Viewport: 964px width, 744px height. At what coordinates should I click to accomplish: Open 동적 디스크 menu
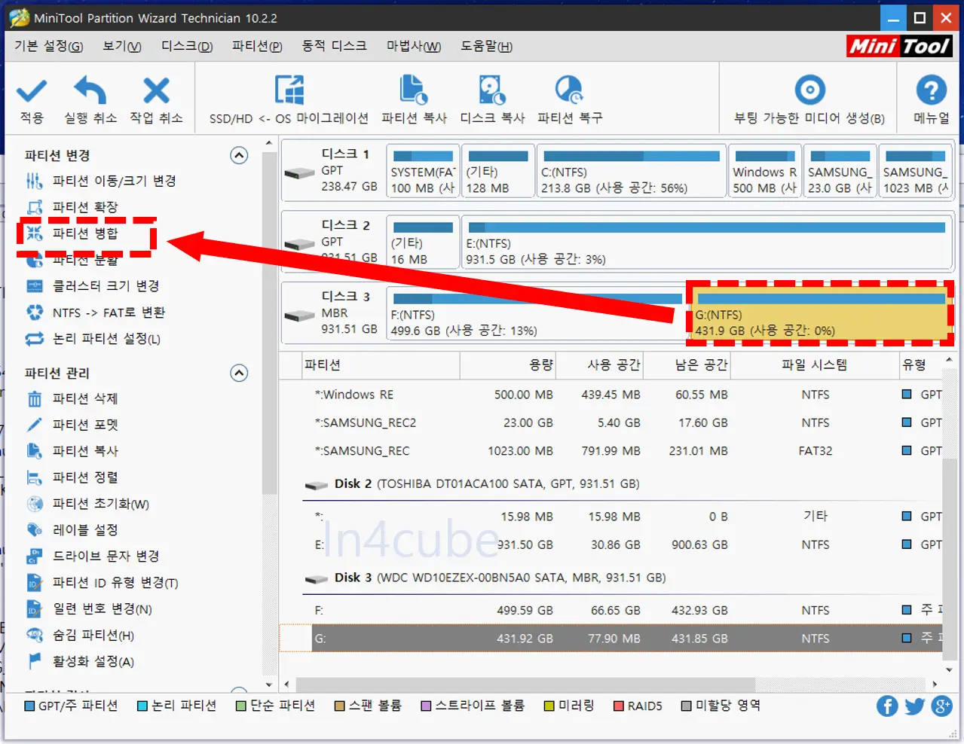coord(334,46)
